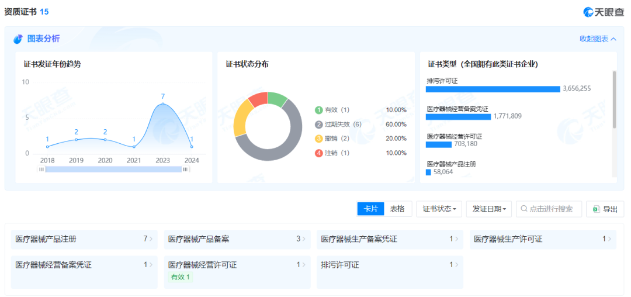Click the search magnifier icon

[523, 209]
